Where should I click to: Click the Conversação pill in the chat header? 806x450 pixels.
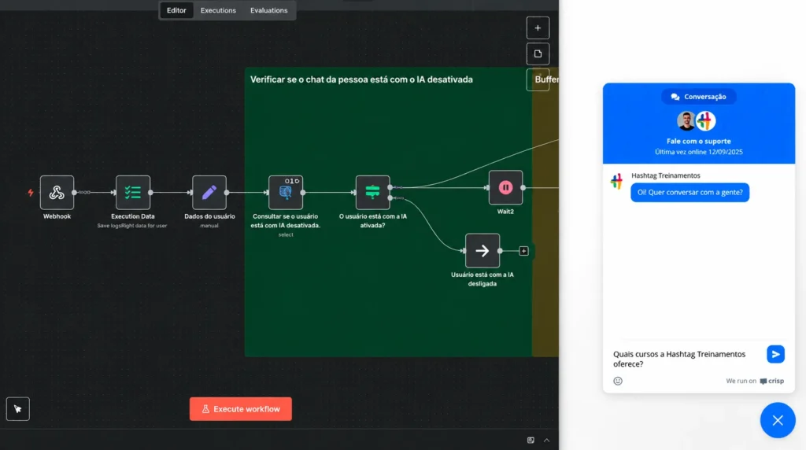699,97
